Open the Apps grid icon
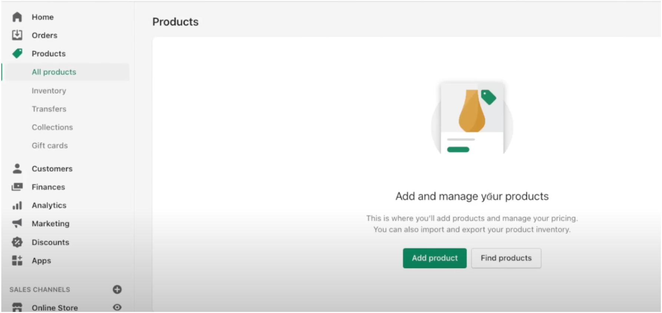 [x=17, y=260]
